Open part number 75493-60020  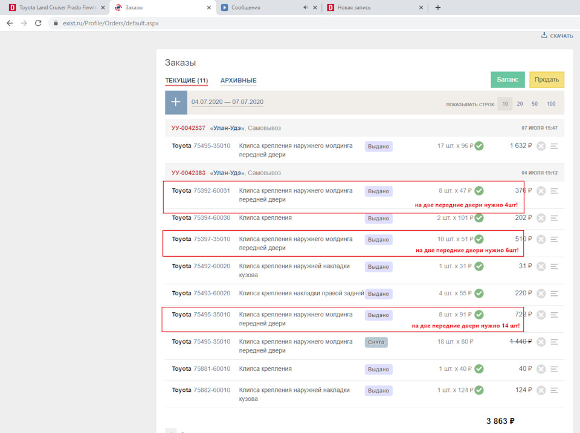coord(211,293)
